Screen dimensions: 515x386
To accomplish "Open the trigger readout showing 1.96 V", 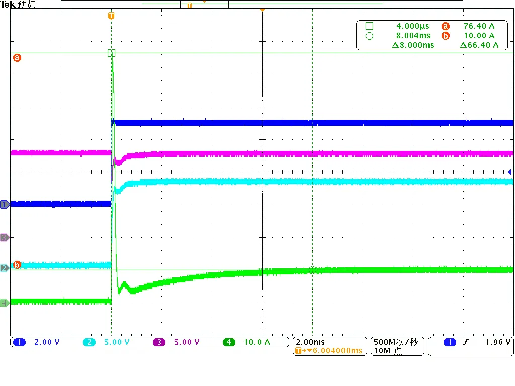I will (471, 346).
